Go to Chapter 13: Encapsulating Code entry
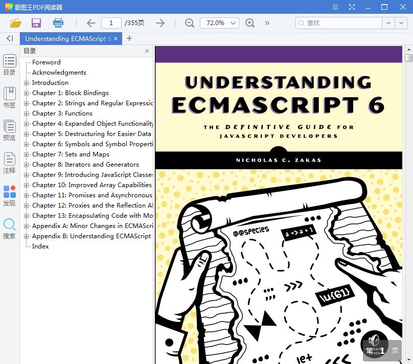Viewport: 413px width, 364px height. click(92, 216)
